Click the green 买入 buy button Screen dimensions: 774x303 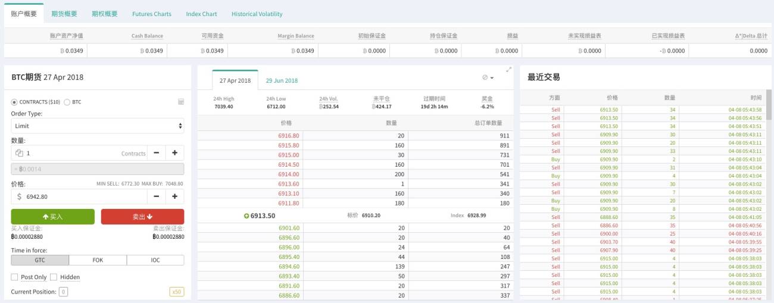(x=52, y=217)
